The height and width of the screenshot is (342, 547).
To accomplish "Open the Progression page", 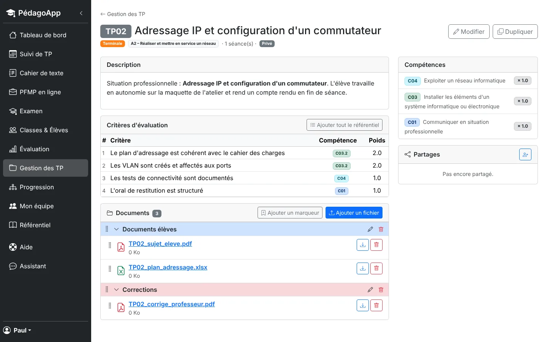I will (x=46, y=187).
